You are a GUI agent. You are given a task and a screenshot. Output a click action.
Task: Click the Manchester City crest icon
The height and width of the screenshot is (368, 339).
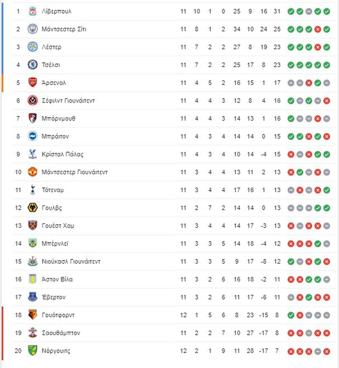coord(33,29)
